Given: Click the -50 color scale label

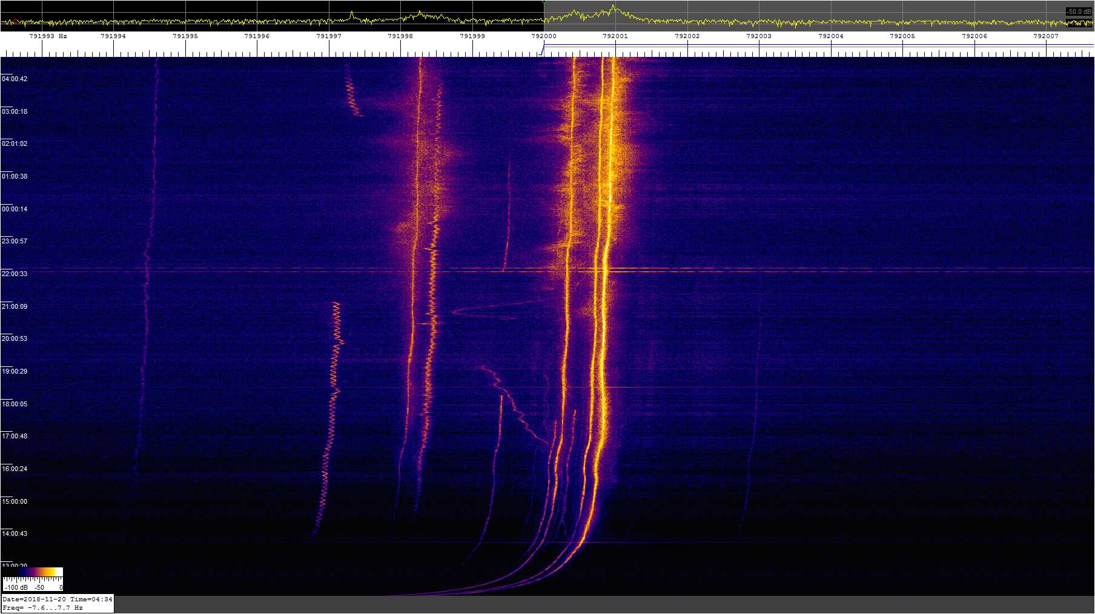Looking at the screenshot, I should pos(39,587).
